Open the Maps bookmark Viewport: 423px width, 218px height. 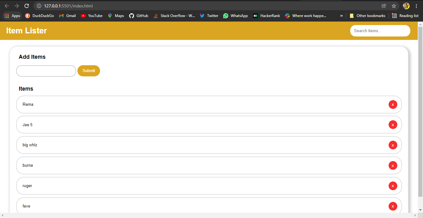click(116, 16)
